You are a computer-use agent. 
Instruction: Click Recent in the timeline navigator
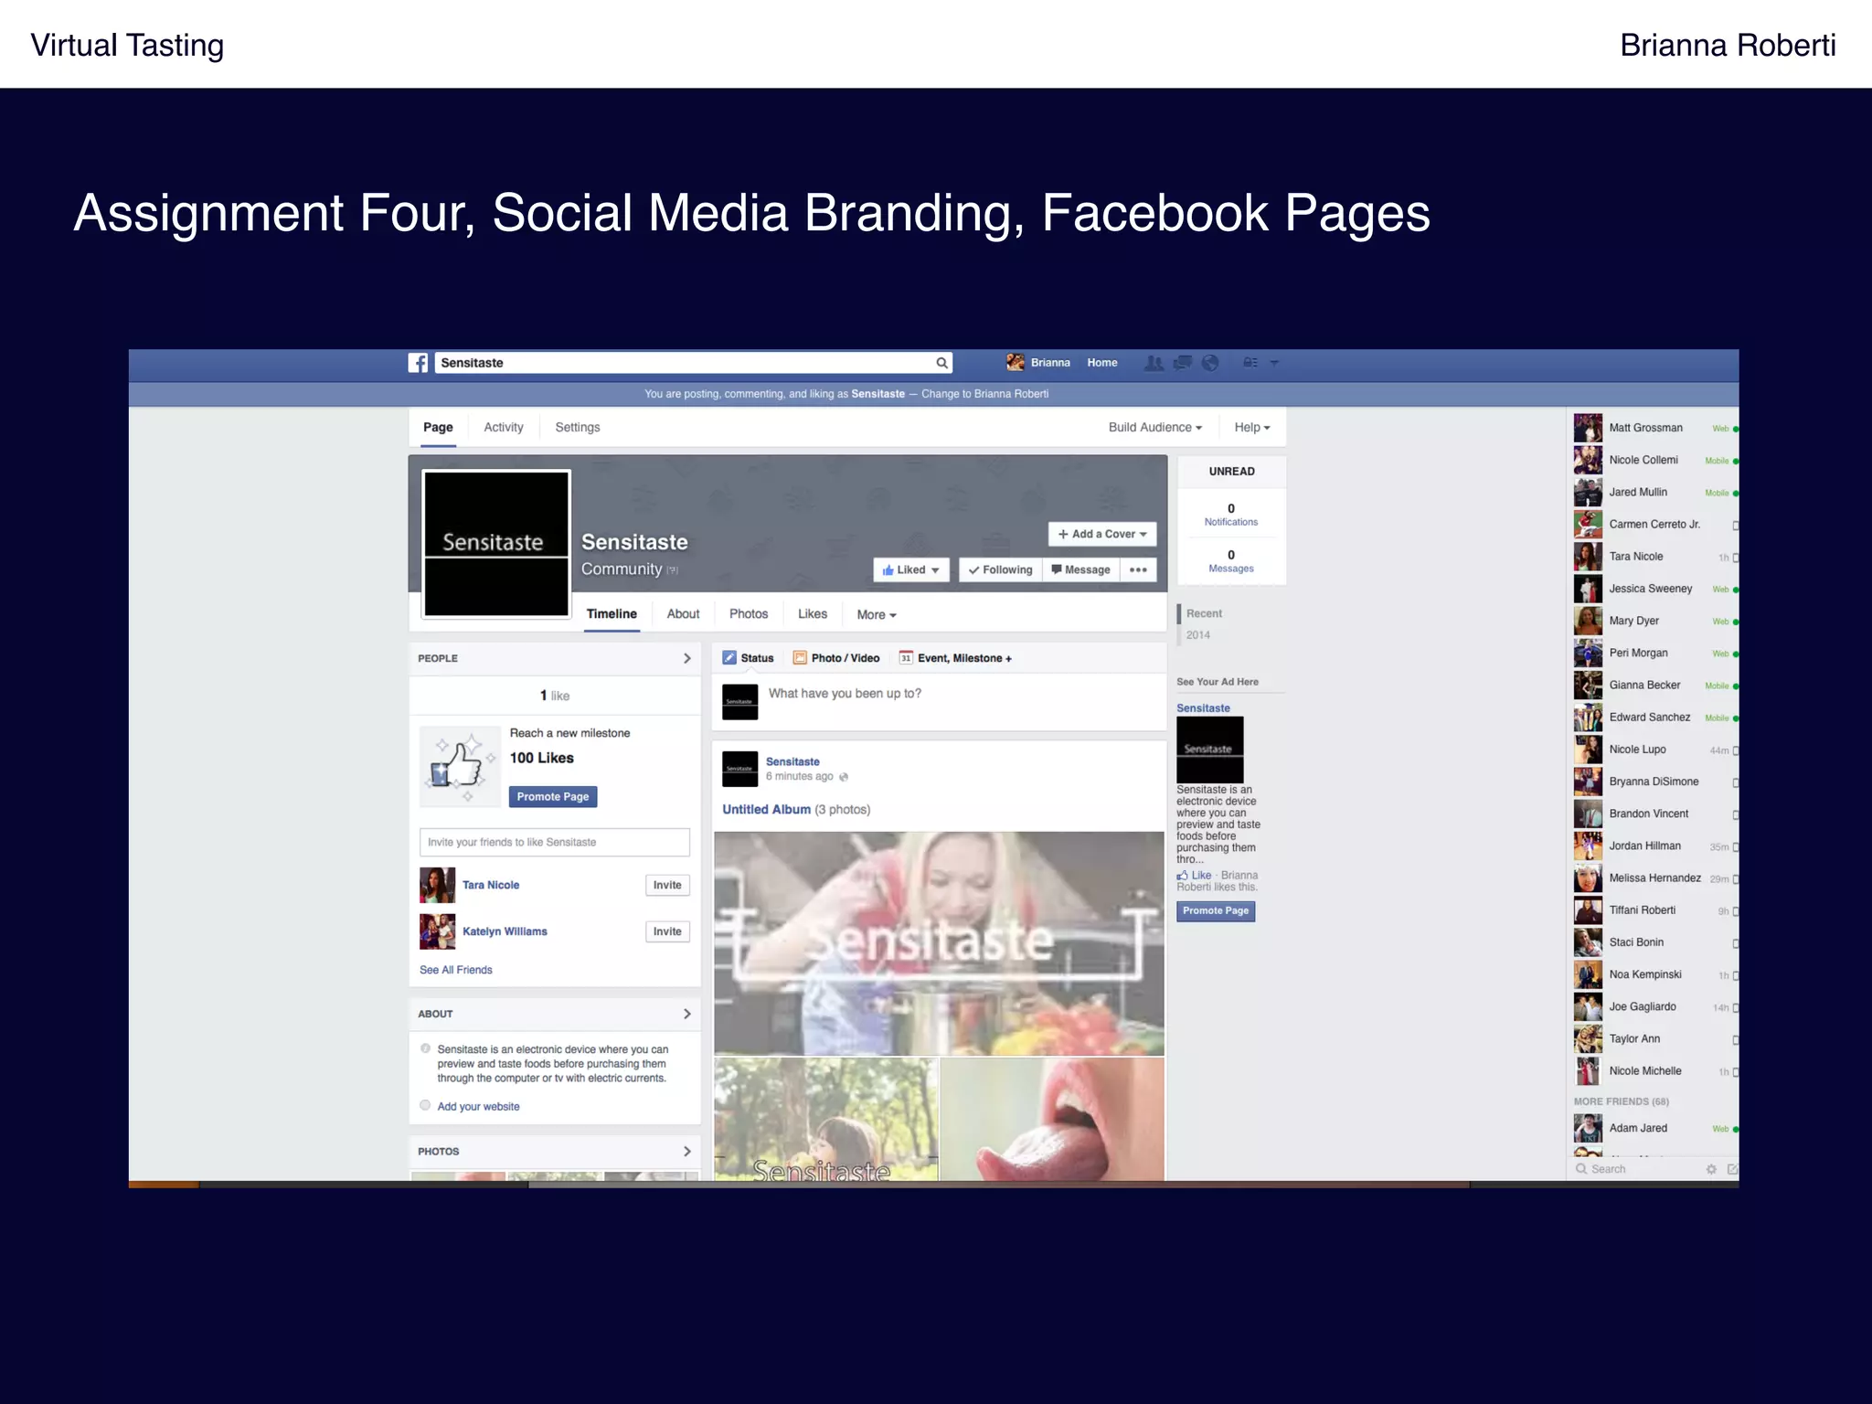point(1204,613)
